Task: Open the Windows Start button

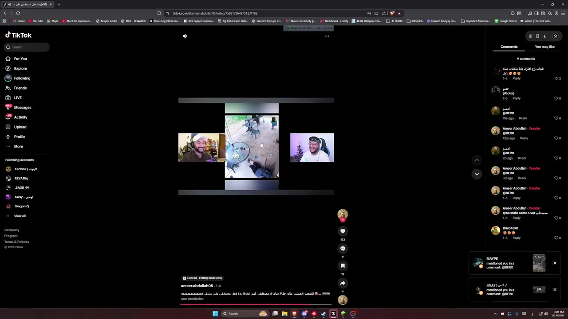Action: coord(215,314)
